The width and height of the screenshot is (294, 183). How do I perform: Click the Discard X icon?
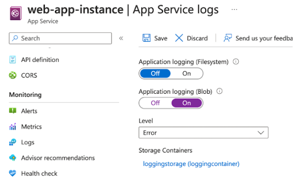pos(179,38)
